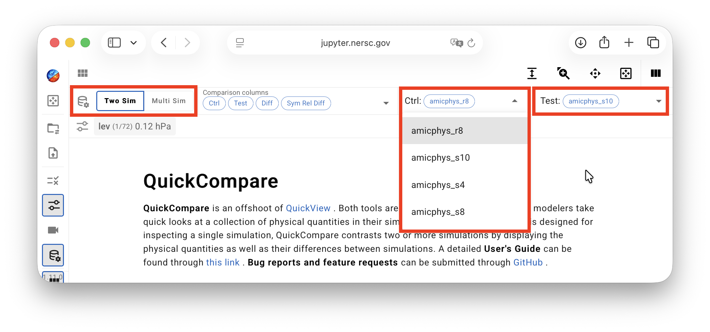The width and height of the screenshot is (710, 332).
Task: Click the three-column layout icon
Action: click(655, 73)
